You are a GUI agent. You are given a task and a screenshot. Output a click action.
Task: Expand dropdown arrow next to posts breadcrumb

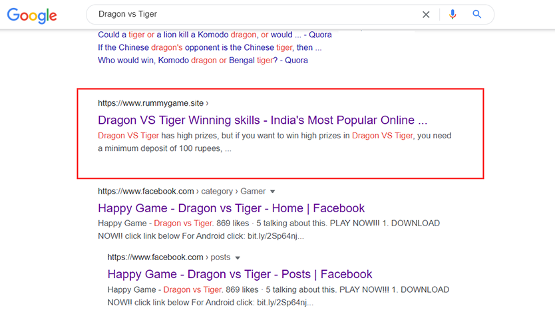click(x=238, y=257)
